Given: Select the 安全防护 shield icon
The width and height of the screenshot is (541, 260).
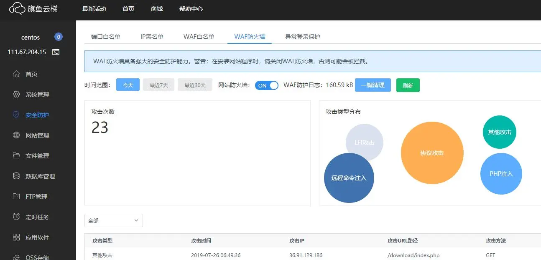Looking at the screenshot, I should click(x=16, y=115).
